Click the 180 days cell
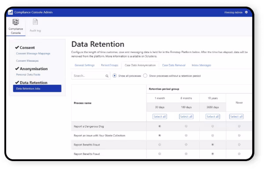264x169 pixels. click(186, 107)
